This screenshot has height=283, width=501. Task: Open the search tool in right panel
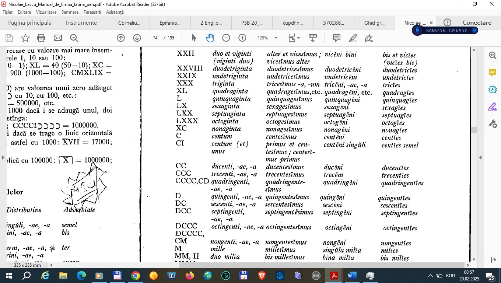[493, 55]
